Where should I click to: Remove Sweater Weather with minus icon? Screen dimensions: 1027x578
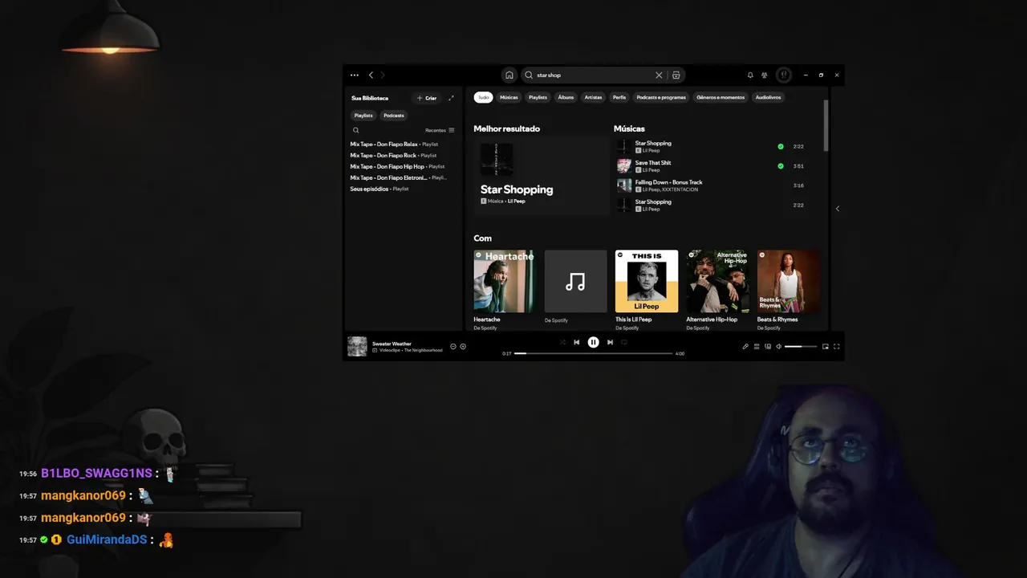[x=453, y=346]
